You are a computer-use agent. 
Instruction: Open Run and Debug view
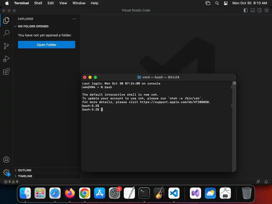coord(6,59)
